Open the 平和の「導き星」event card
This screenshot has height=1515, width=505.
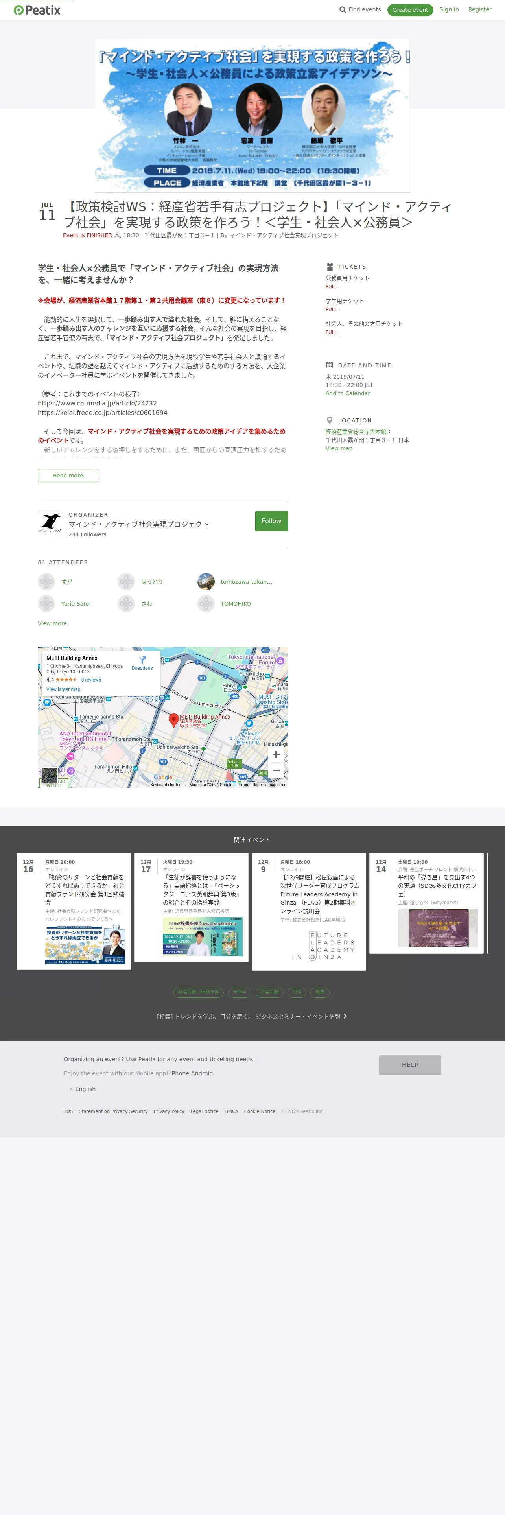pyautogui.click(x=426, y=903)
